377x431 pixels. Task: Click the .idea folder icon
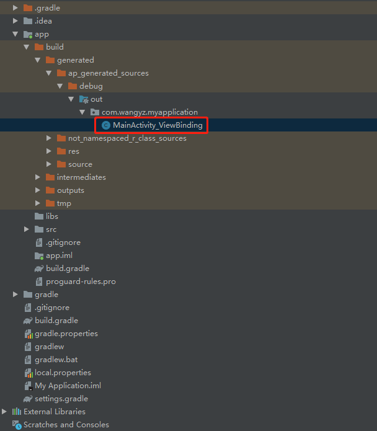28,21
